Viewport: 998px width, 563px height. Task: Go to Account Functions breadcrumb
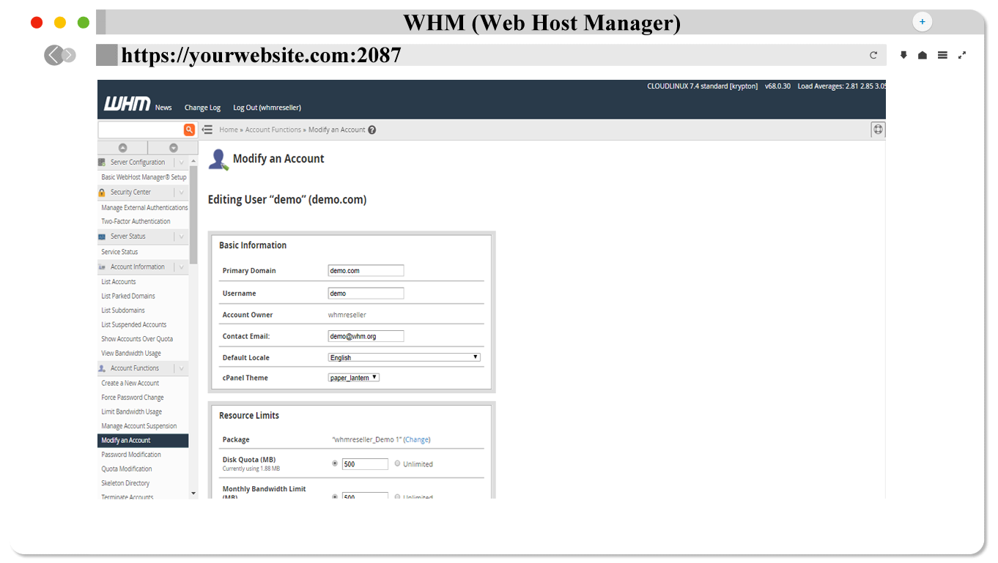(273, 130)
